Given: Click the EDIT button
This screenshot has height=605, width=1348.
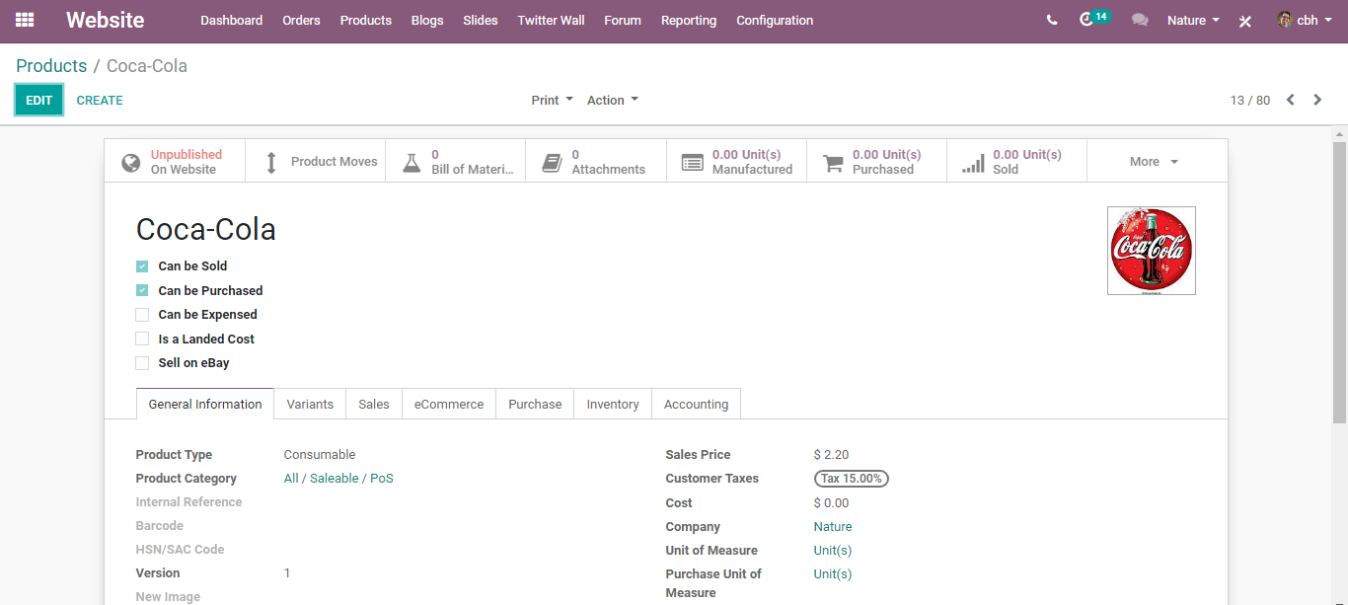Looking at the screenshot, I should pyautogui.click(x=39, y=100).
